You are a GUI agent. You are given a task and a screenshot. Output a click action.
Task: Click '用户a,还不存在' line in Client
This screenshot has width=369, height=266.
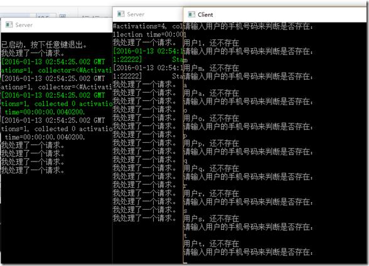point(211,93)
